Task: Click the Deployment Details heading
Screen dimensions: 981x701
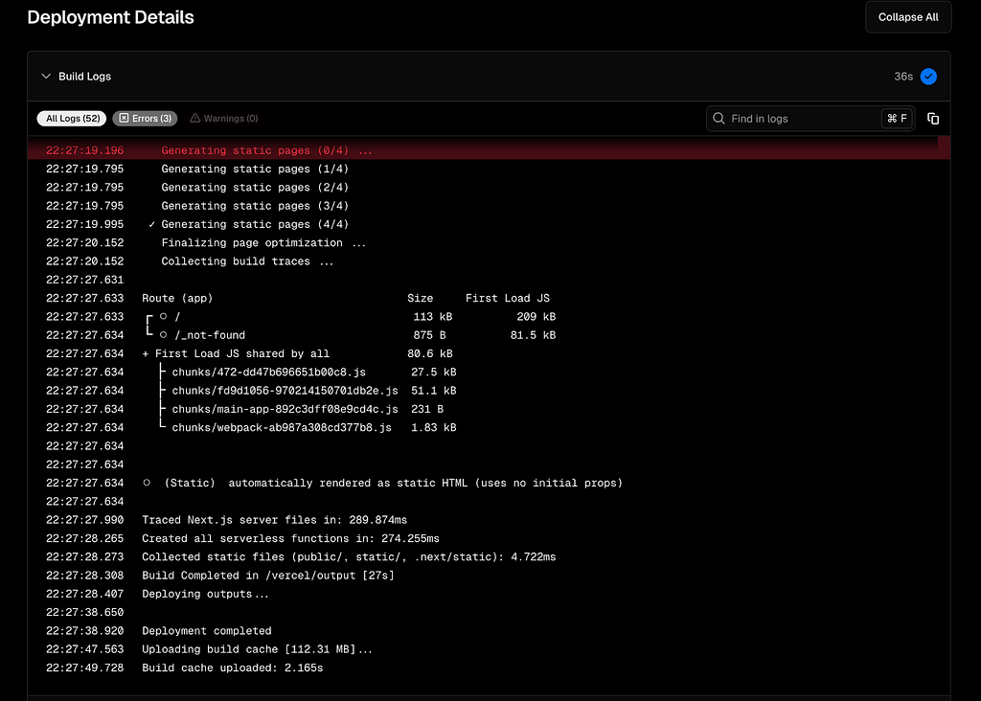Action: point(111,17)
